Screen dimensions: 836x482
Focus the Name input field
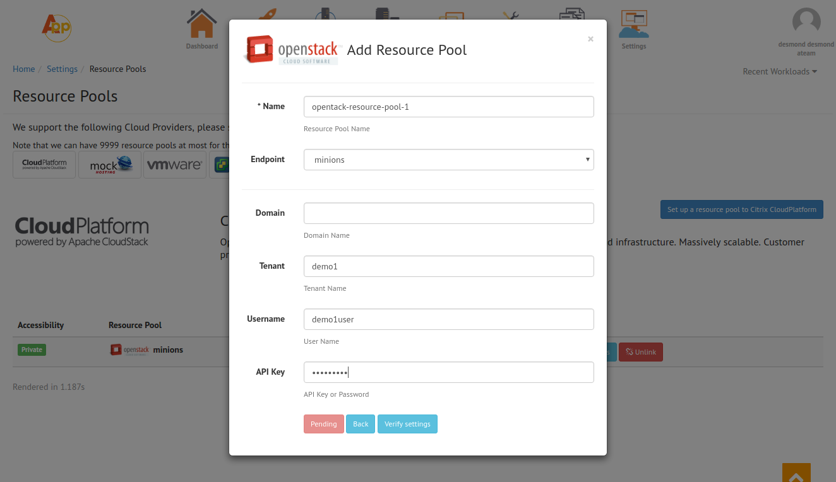[x=449, y=107]
